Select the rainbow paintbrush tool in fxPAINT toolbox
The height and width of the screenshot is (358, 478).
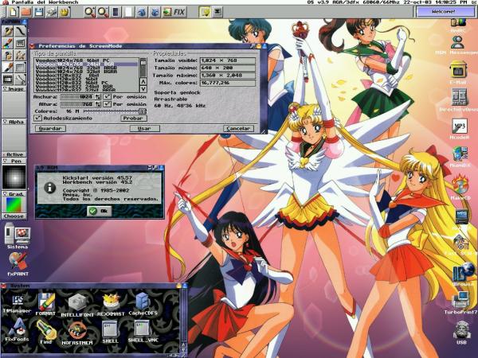click(x=8, y=43)
